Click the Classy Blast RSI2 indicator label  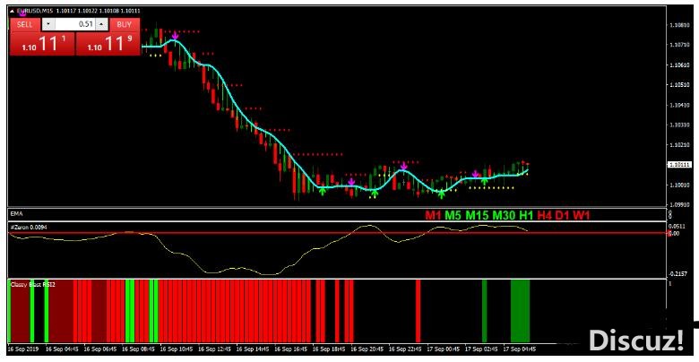tap(32, 284)
